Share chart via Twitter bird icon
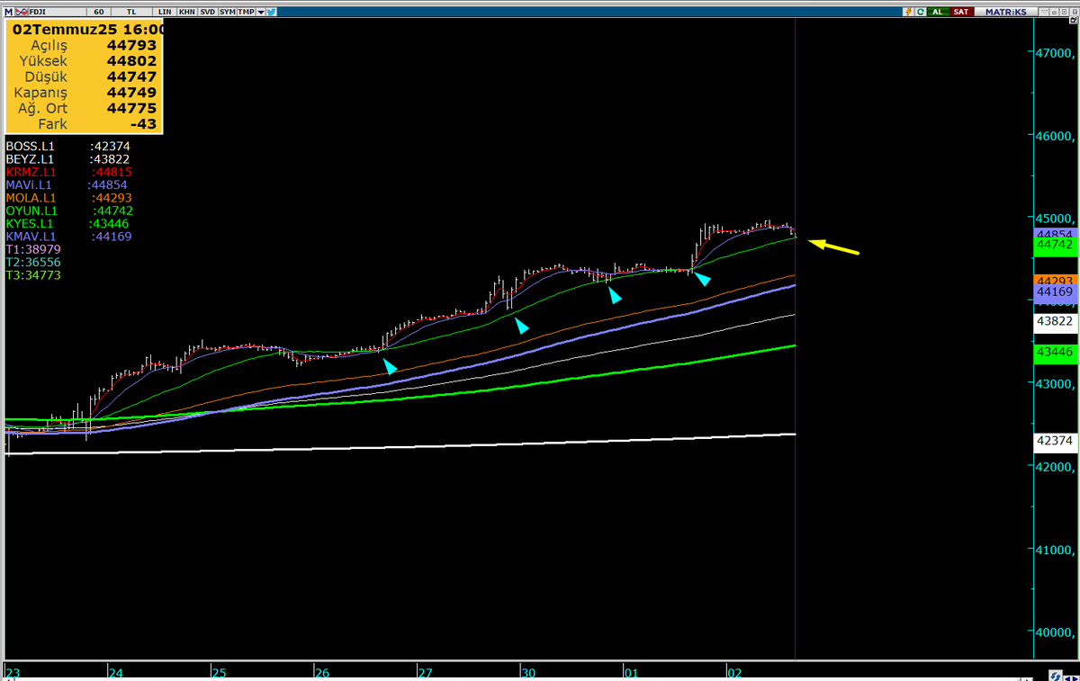Image resolution: width=1080 pixels, height=681 pixels. pos(271,12)
